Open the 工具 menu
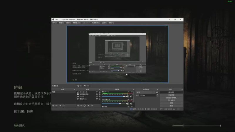 coord(104,23)
